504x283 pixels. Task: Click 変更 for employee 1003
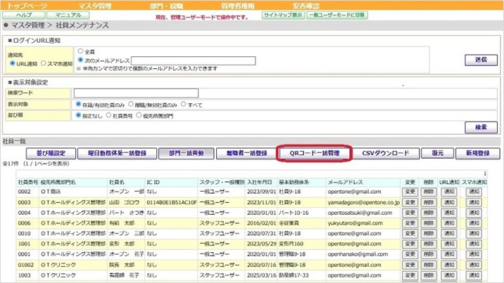point(410,275)
